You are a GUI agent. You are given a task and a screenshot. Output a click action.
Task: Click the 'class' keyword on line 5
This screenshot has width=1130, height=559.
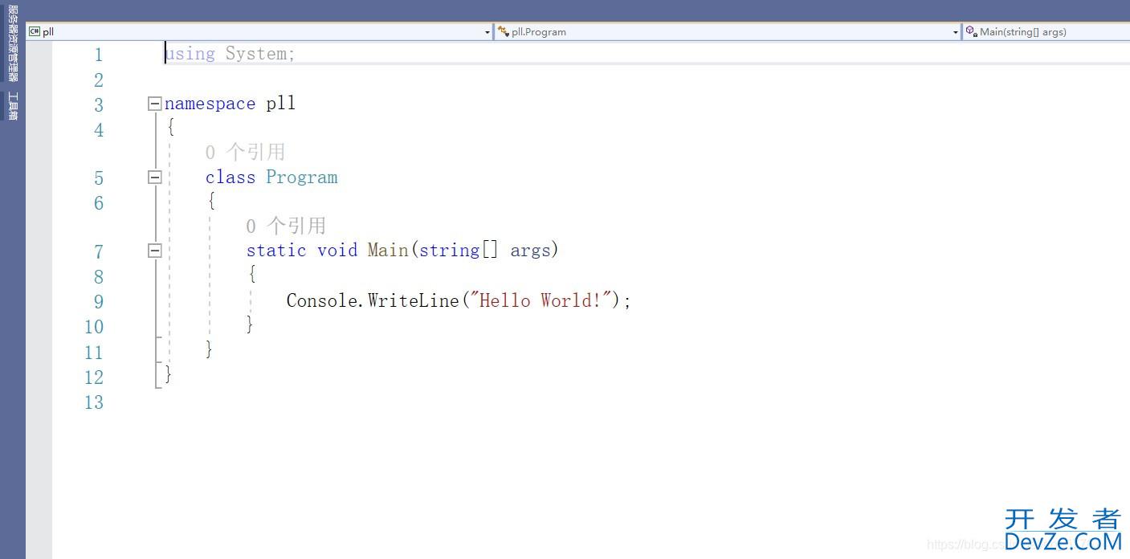tap(230, 177)
